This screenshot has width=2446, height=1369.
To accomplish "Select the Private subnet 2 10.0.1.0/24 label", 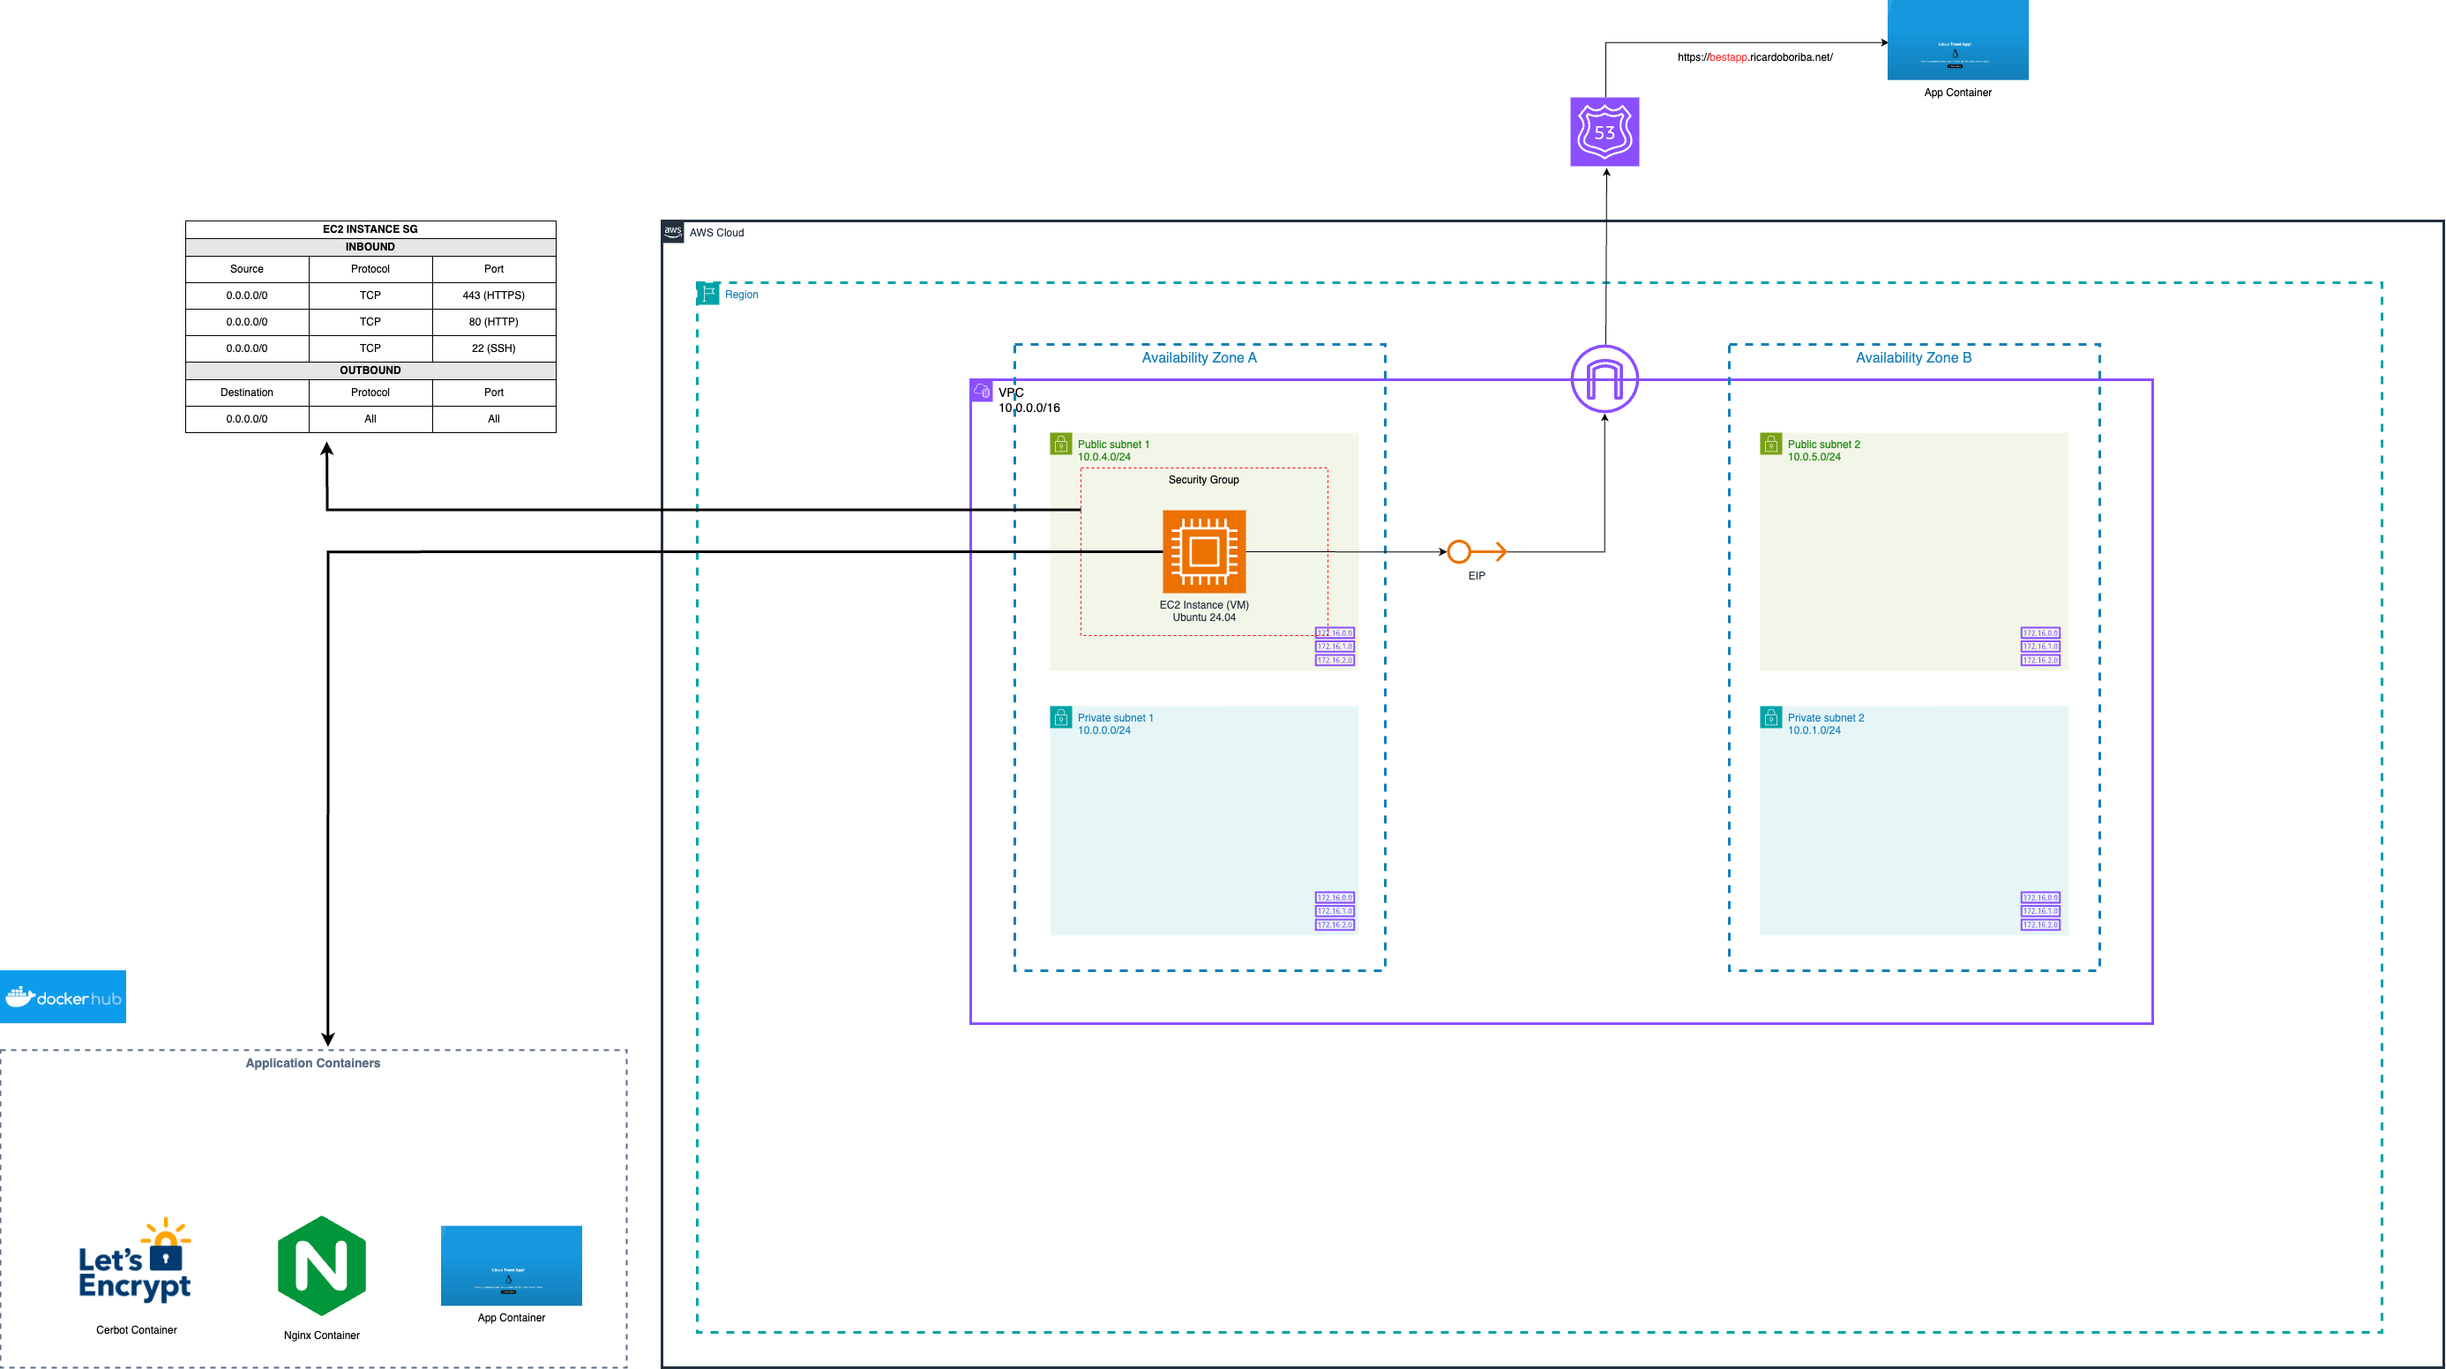I will pyautogui.click(x=1826, y=723).
